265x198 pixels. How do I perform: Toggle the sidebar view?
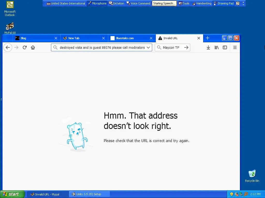pos(225,47)
